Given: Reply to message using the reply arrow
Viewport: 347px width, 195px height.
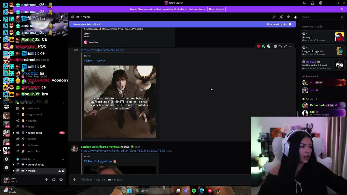Looking at the screenshot, I should click(x=281, y=46).
